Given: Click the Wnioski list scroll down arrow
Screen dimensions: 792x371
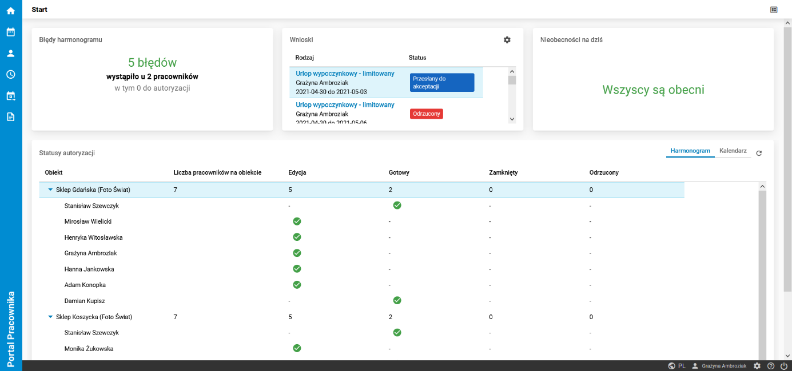Looking at the screenshot, I should pos(512,119).
